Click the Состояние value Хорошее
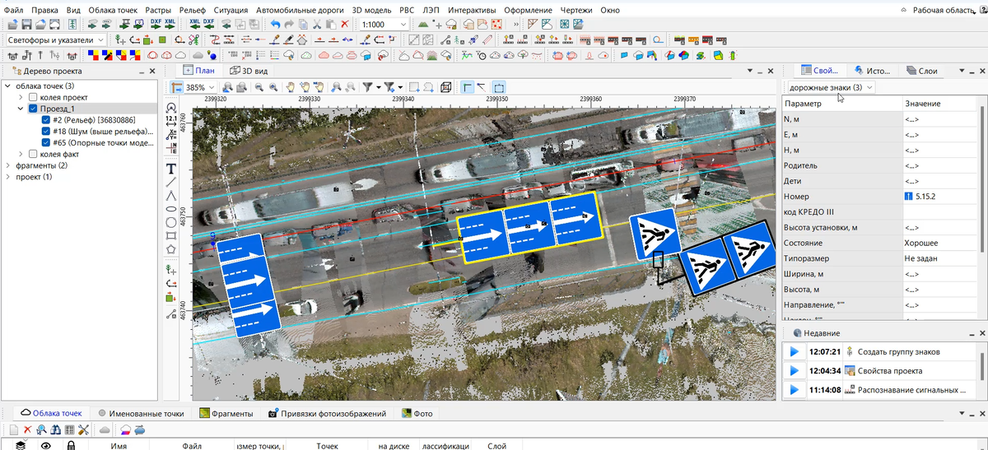 (921, 244)
